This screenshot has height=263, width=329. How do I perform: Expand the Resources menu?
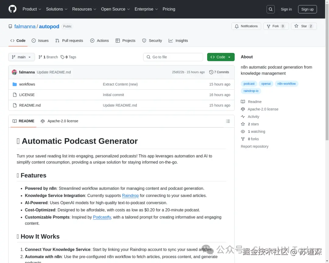[84, 9]
